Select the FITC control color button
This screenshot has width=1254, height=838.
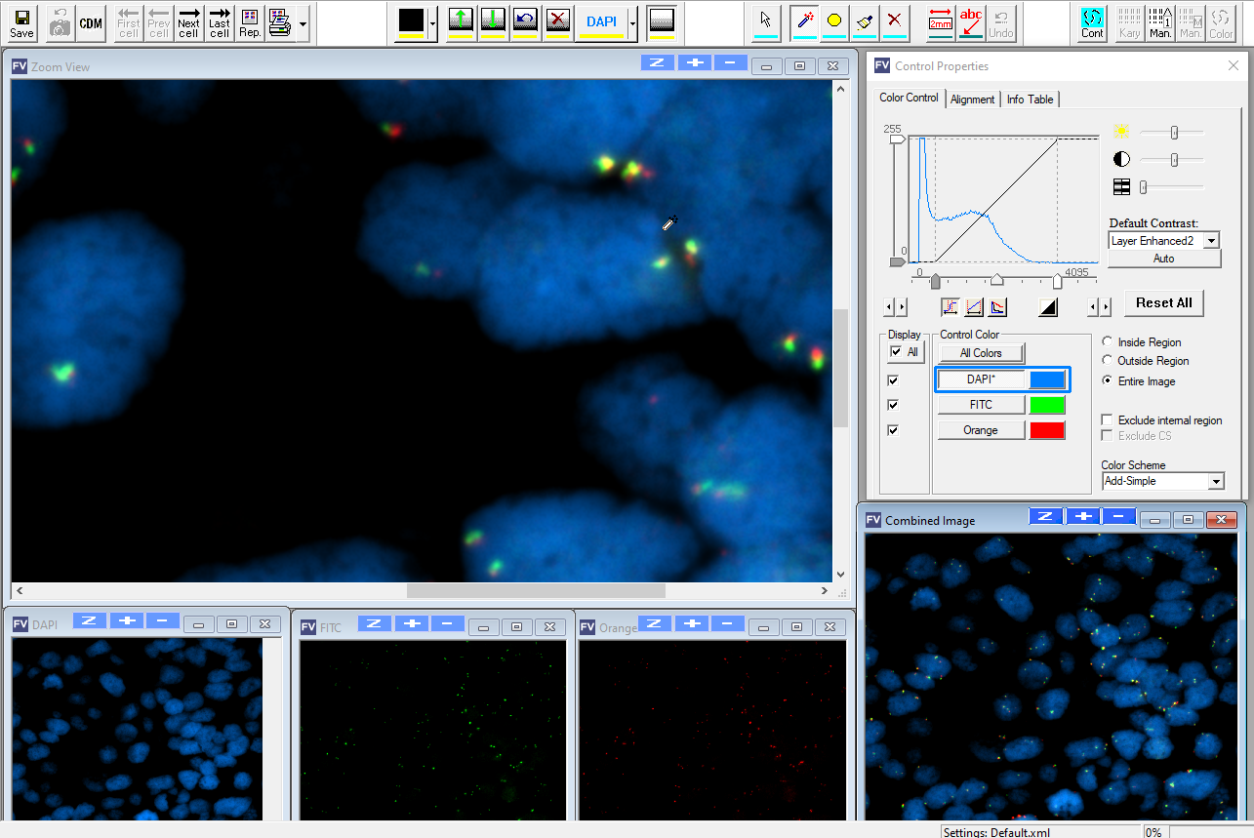[x=981, y=405]
